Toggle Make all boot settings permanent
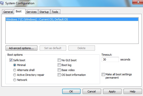 [103, 74]
